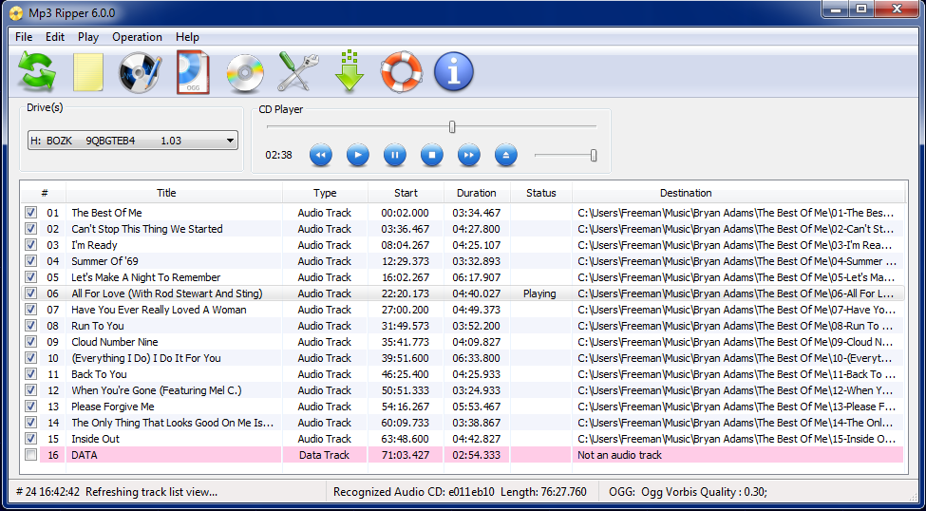The width and height of the screenshot is (926, 511).
Task: Sort by the Type column header
Action: pyautogui.click(x=325, y=193)
